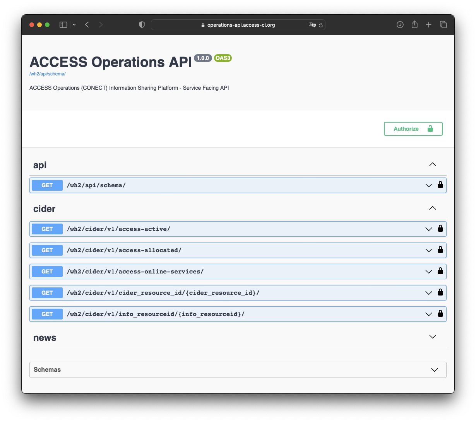Click the red close window button
This screenshot has width=476, height=422.
(32, 25)
